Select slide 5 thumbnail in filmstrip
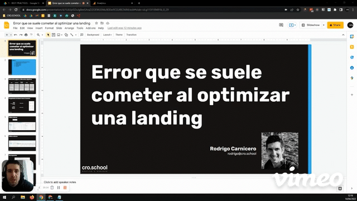This screenshot has width=357, height=201. [x=22, y=124]
